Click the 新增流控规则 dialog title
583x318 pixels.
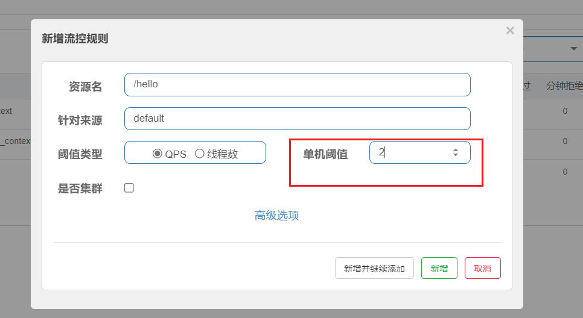click(x=75, y=39)
